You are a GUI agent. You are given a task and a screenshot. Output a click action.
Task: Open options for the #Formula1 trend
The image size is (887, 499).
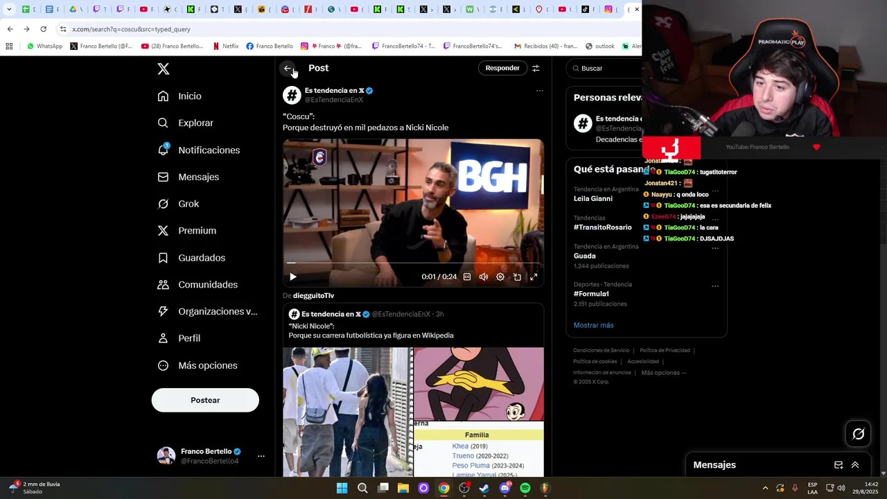point(715,286)
